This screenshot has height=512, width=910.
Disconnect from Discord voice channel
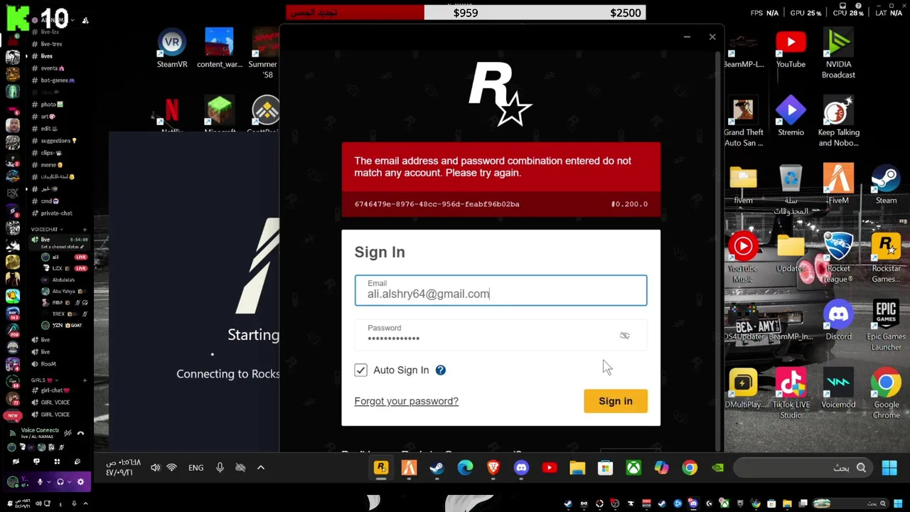click(80, 433)
